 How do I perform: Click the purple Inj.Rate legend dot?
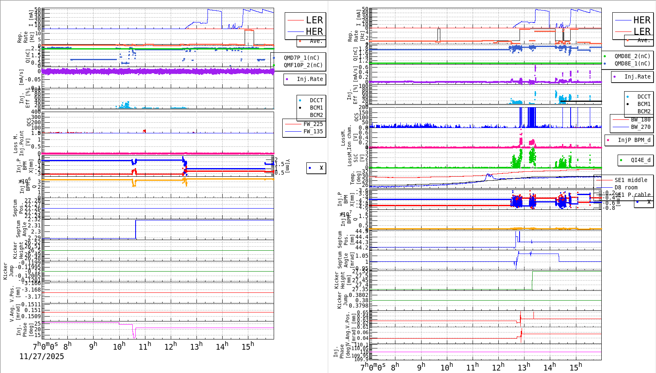point(287,79)
